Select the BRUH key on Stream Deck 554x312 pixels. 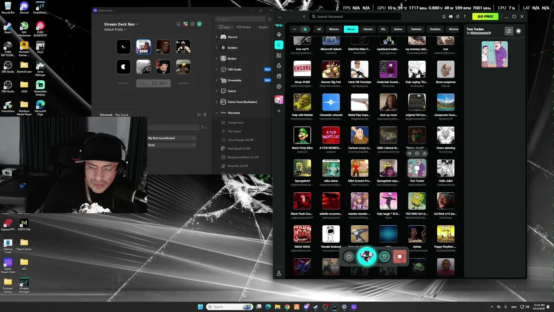(x=143, y=47)
